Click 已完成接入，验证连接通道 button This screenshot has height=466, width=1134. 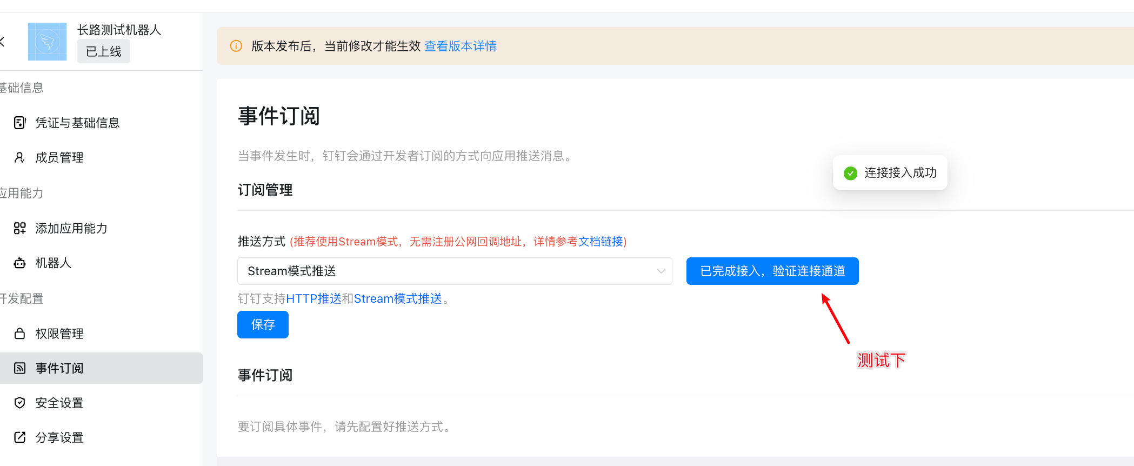[x=772, y=271]
